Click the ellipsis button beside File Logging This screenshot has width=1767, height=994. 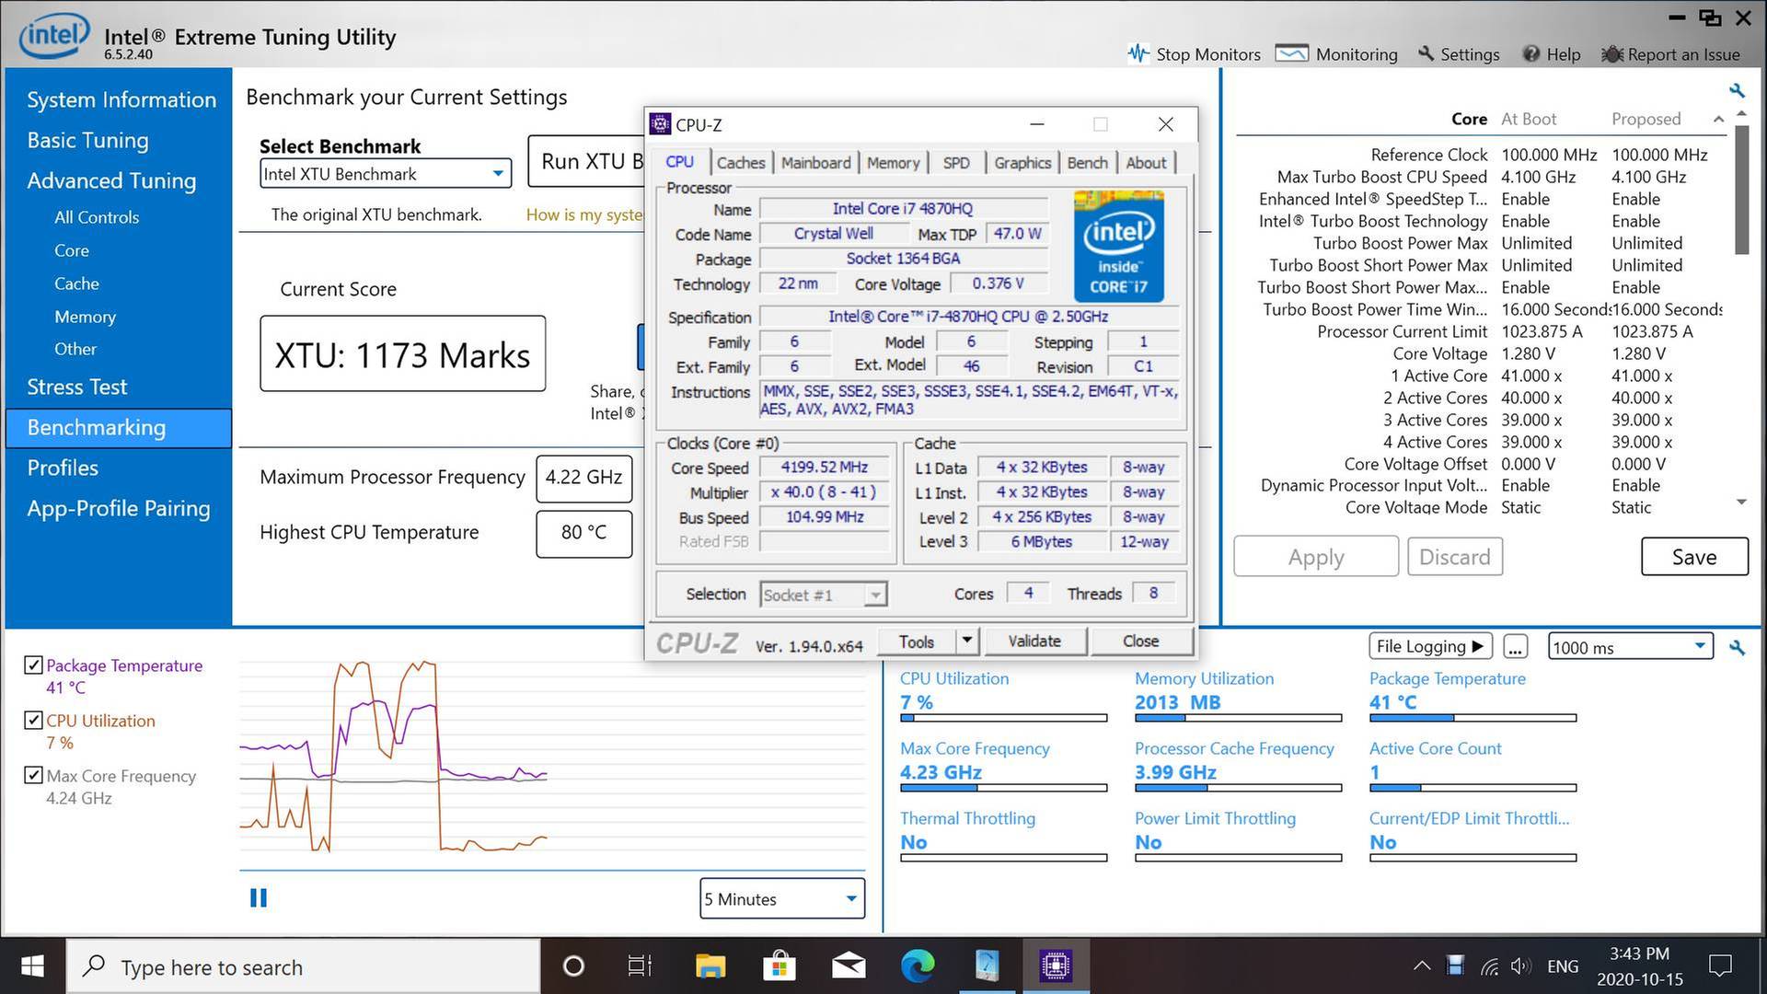[x=1515, y=647]
